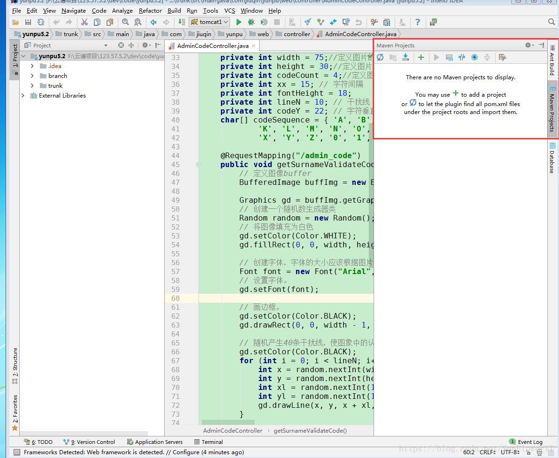
Task: Close the AdminCodeController.java tab
Action: (x=253, y=46)
